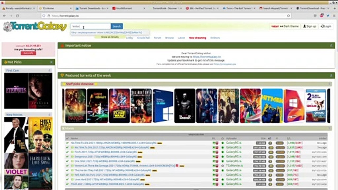
Task: Collapse the New Movies section
Action: (x=49, y=115)
